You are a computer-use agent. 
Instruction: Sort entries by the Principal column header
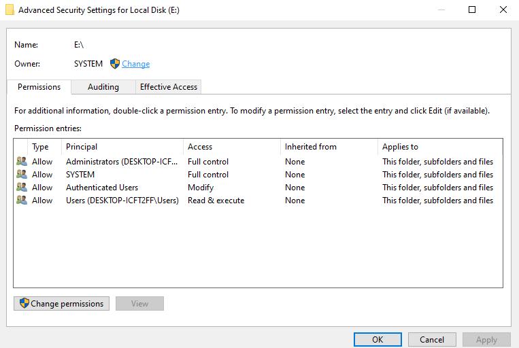pos(82,147)
